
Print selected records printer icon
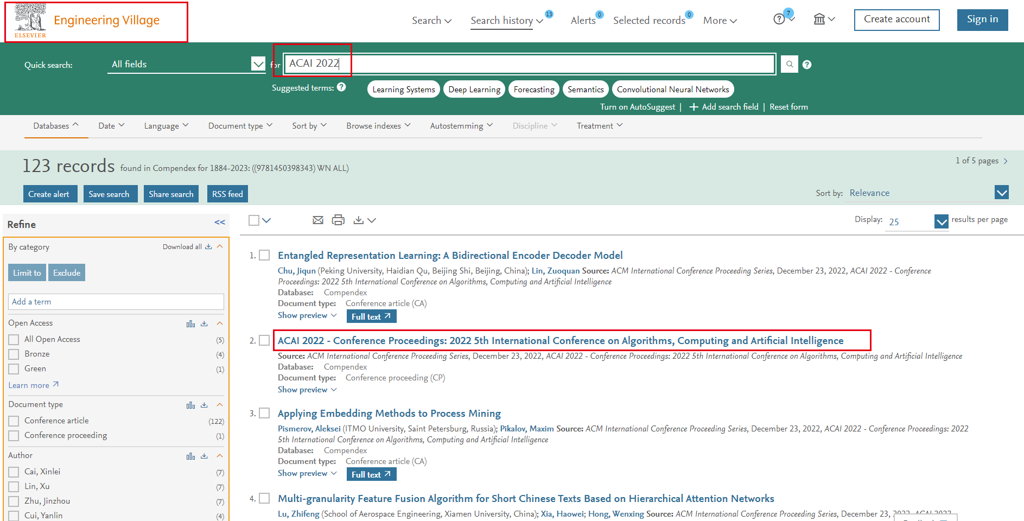338,220
